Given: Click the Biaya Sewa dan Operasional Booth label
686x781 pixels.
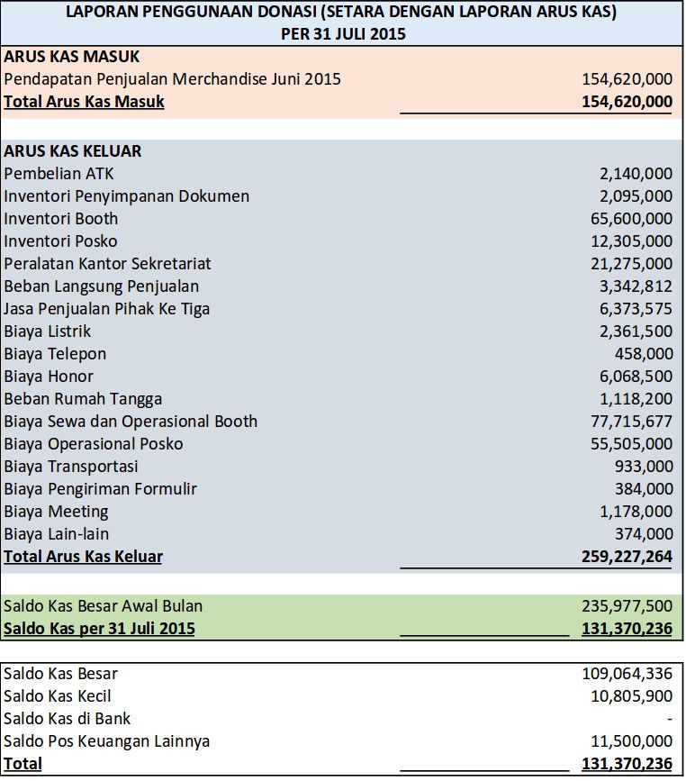Looking at the screenshot, I should pos(131,421).
